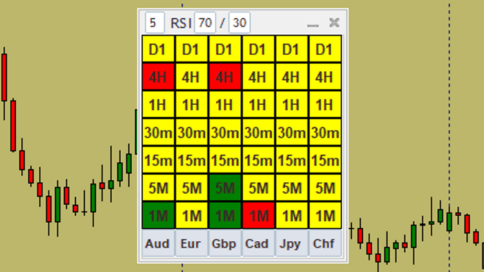Select the green 5M cell for Gbp

tap(224, 188)
